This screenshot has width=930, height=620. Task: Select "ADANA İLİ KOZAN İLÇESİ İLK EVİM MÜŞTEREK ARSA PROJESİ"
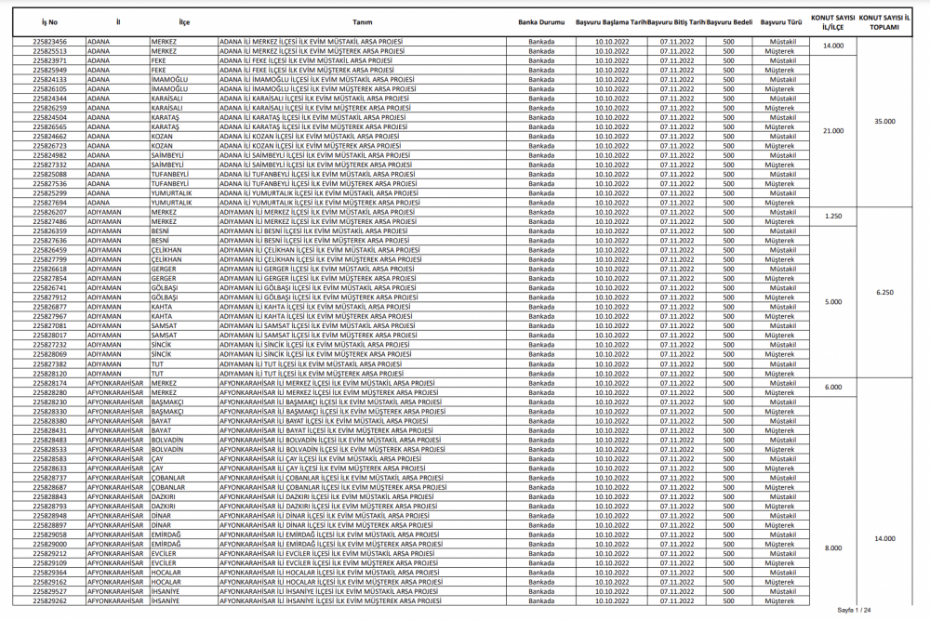(311, 146)
